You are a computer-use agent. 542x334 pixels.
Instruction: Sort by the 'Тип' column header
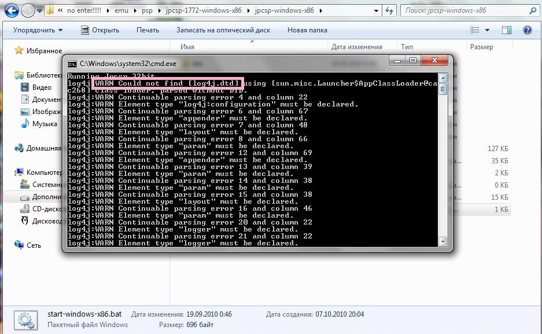407,47
